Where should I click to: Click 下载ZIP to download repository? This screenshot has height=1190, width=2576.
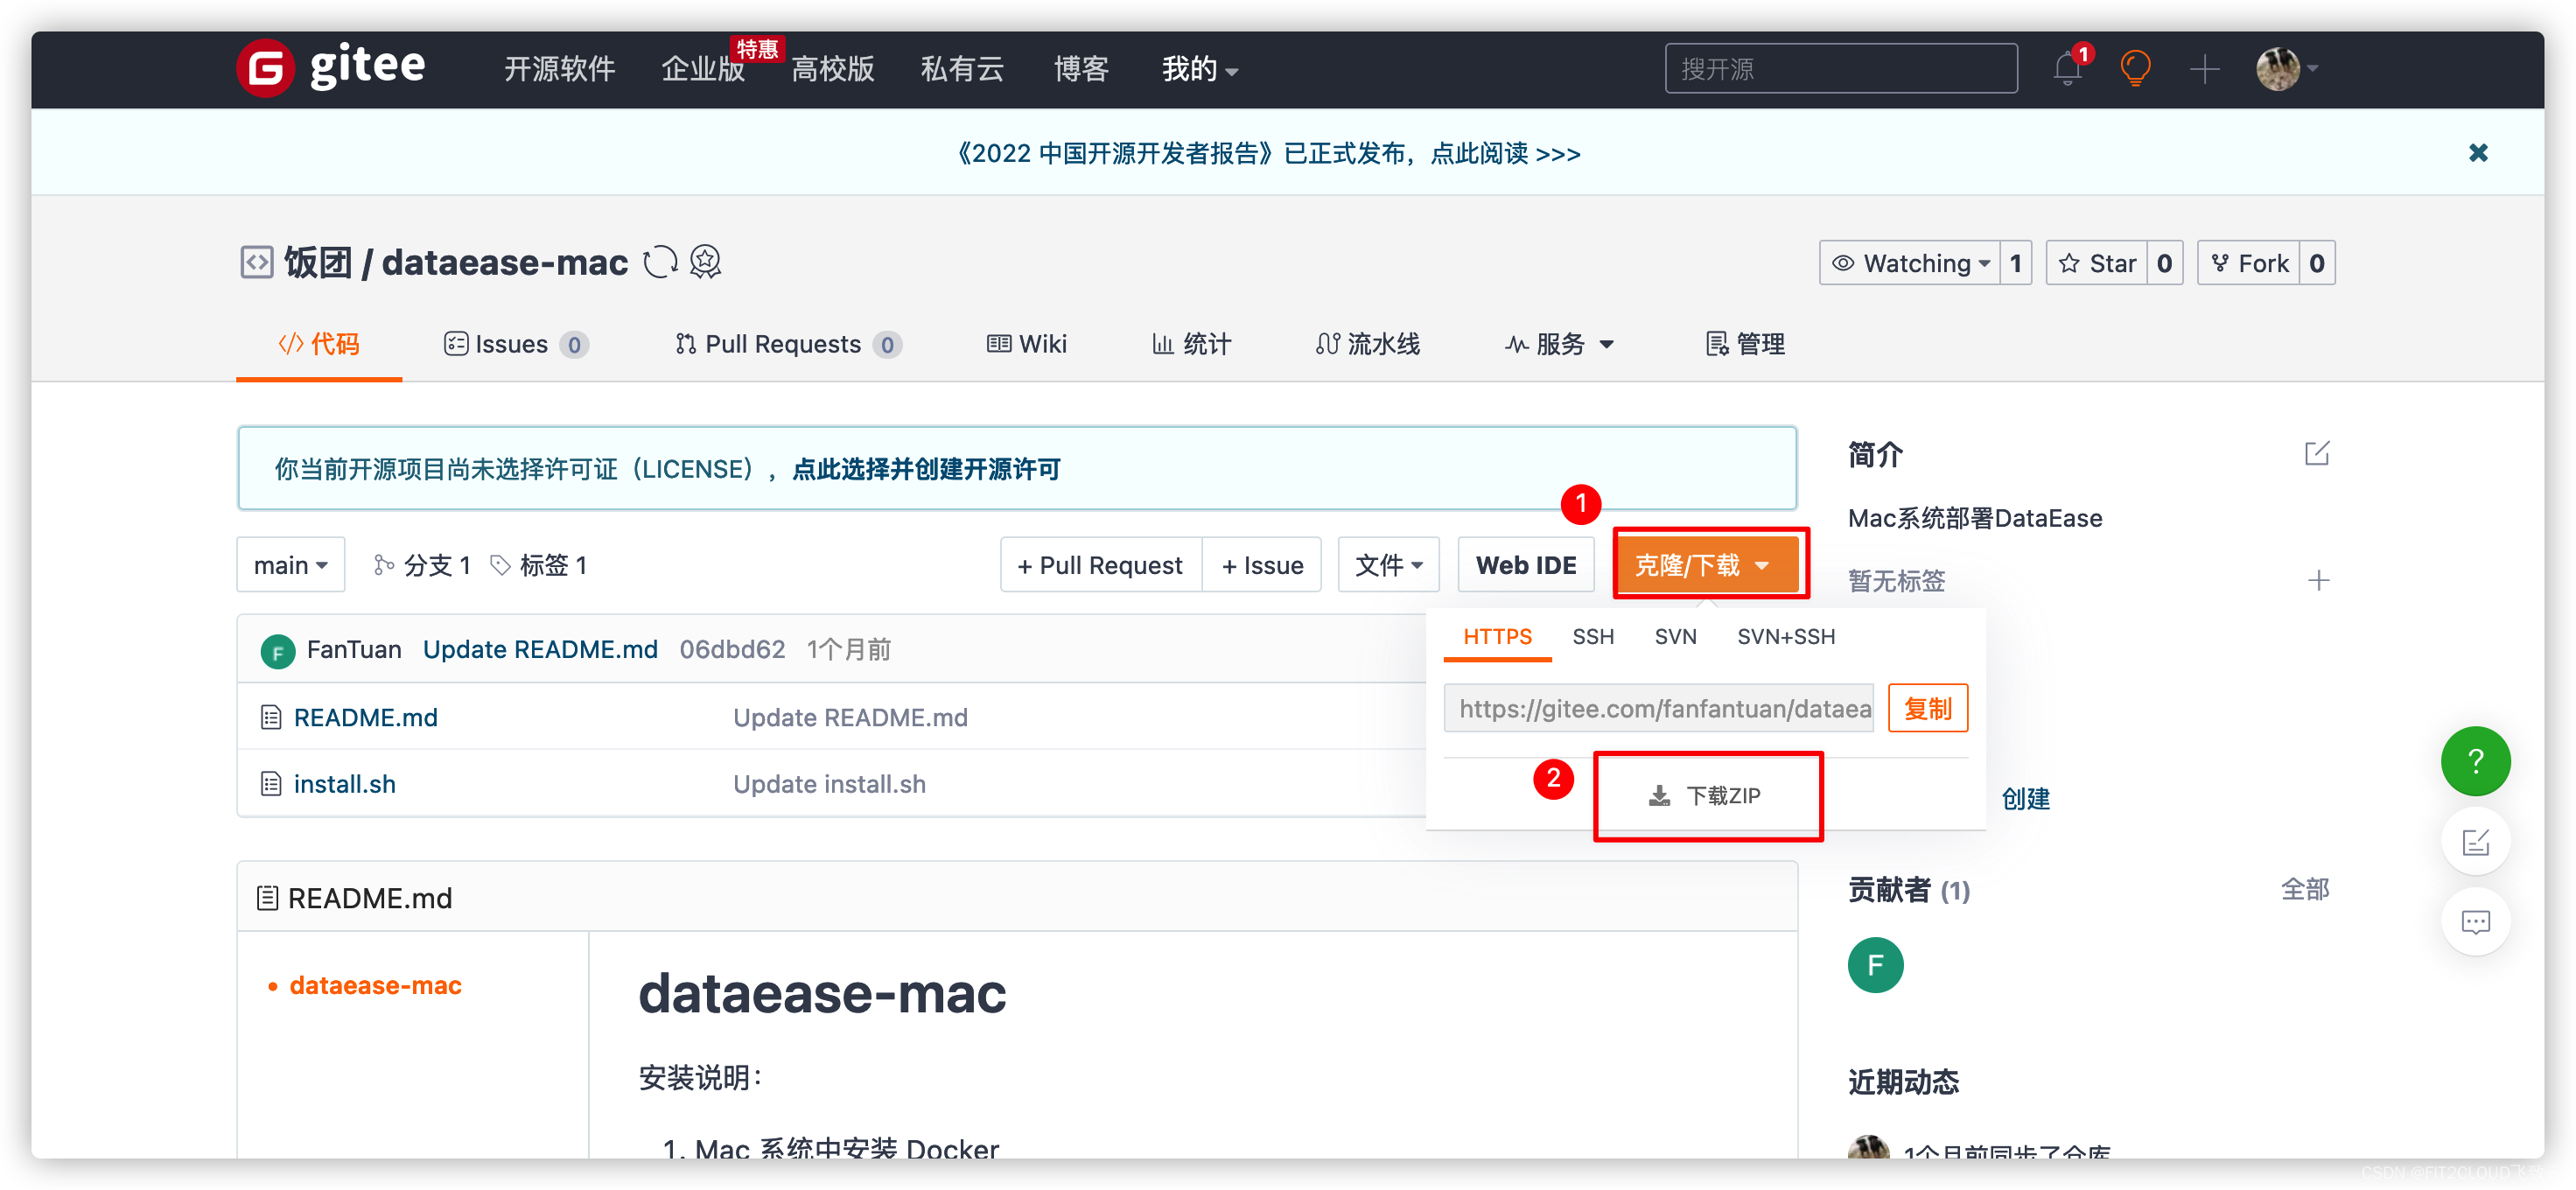click(x=1707, y=794)
